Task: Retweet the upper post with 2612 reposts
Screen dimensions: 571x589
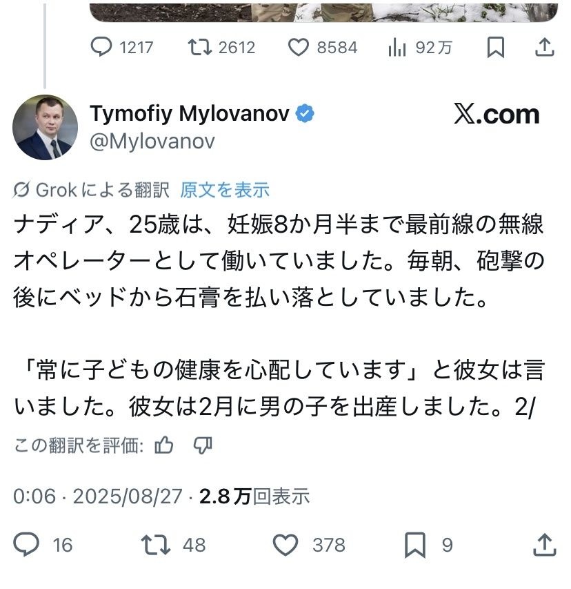Action: (201, 47)
